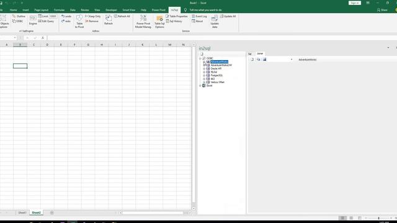Open the Insert ribbon tab
The height and width of the screenshot is (223, 397).
(25, 10)
